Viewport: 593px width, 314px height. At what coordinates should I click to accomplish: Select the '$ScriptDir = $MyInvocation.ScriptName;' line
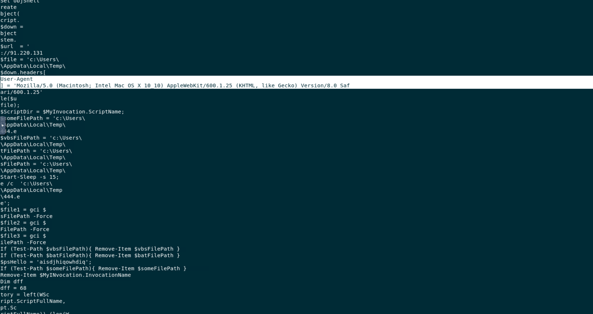[x=62, y=112]
